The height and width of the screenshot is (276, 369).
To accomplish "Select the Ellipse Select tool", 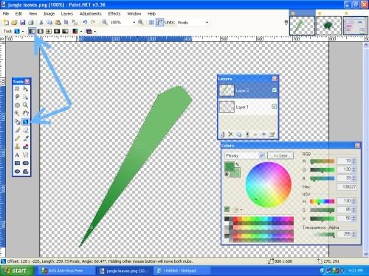I will click(x=17, y=105).
